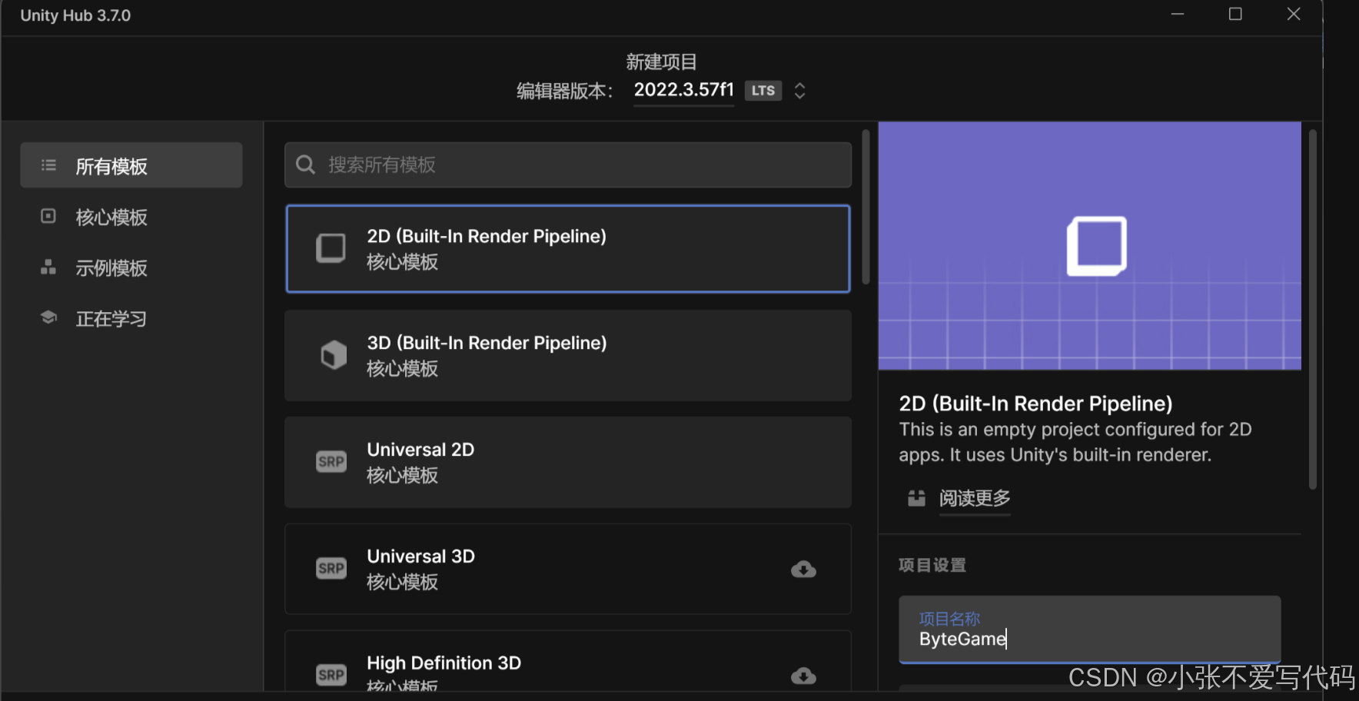Select the 3D (Built-In Render Pipeline) template

(x=568, y=355)
